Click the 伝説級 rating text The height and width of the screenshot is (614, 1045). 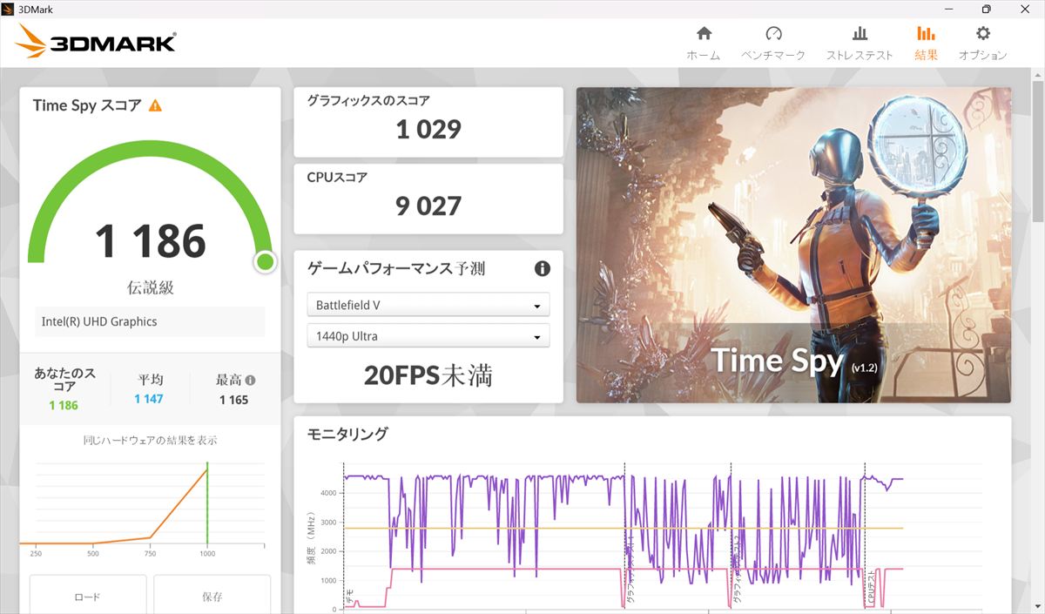click(151, 287)
